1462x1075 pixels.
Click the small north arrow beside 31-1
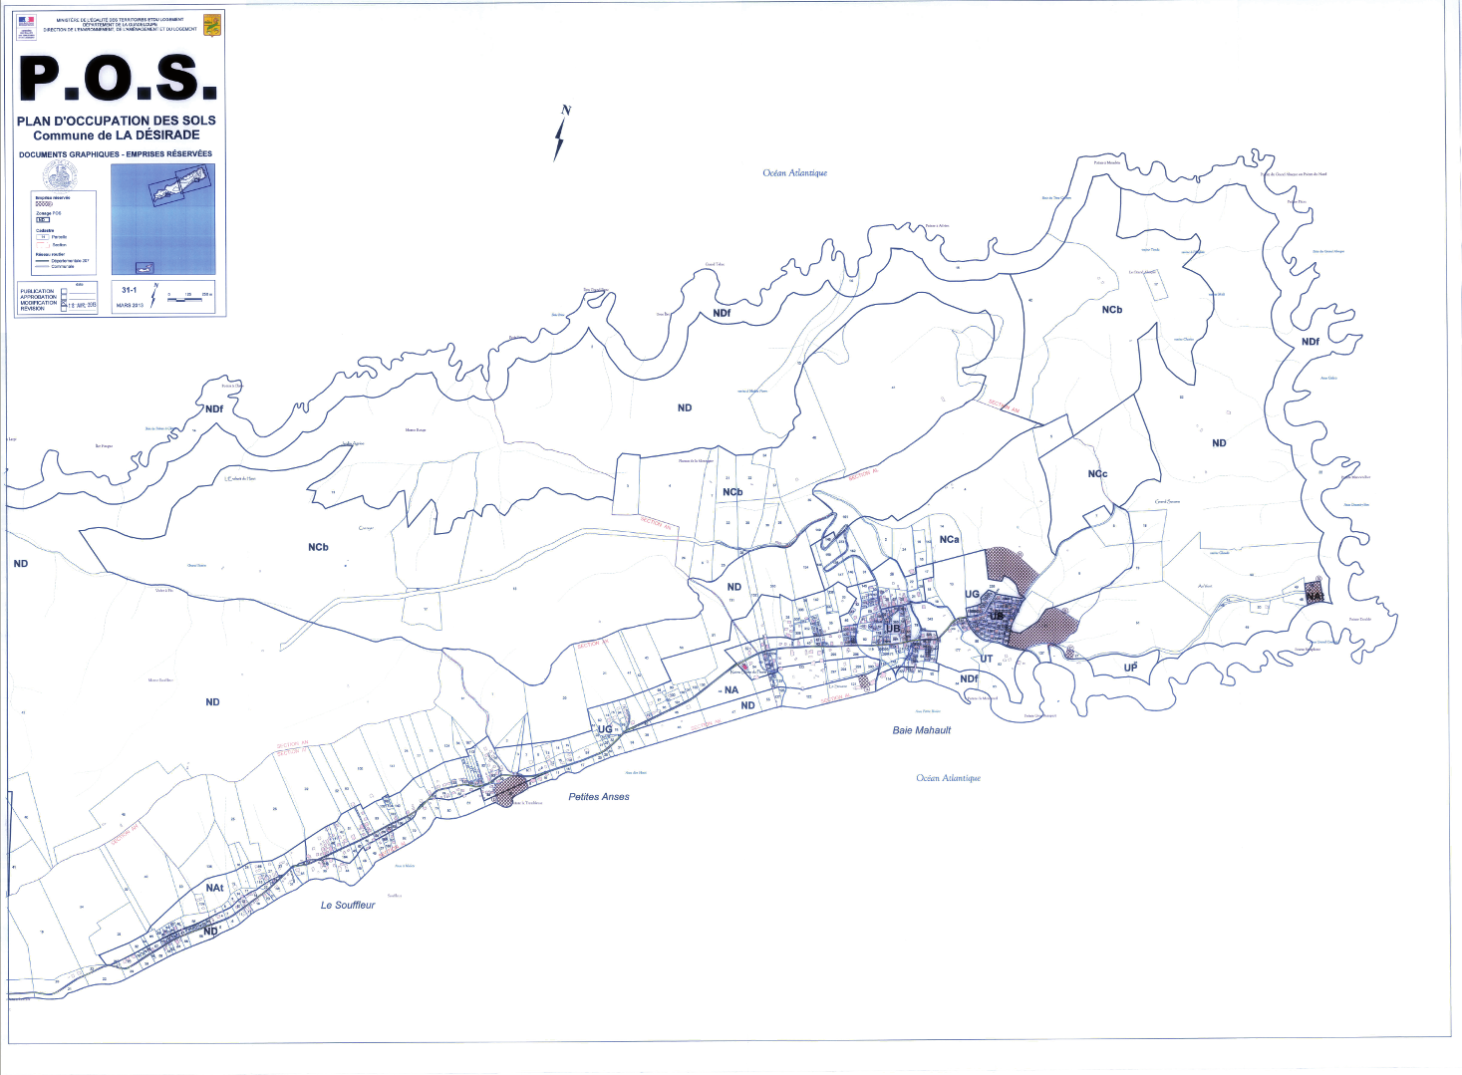(x=154, y=296)
